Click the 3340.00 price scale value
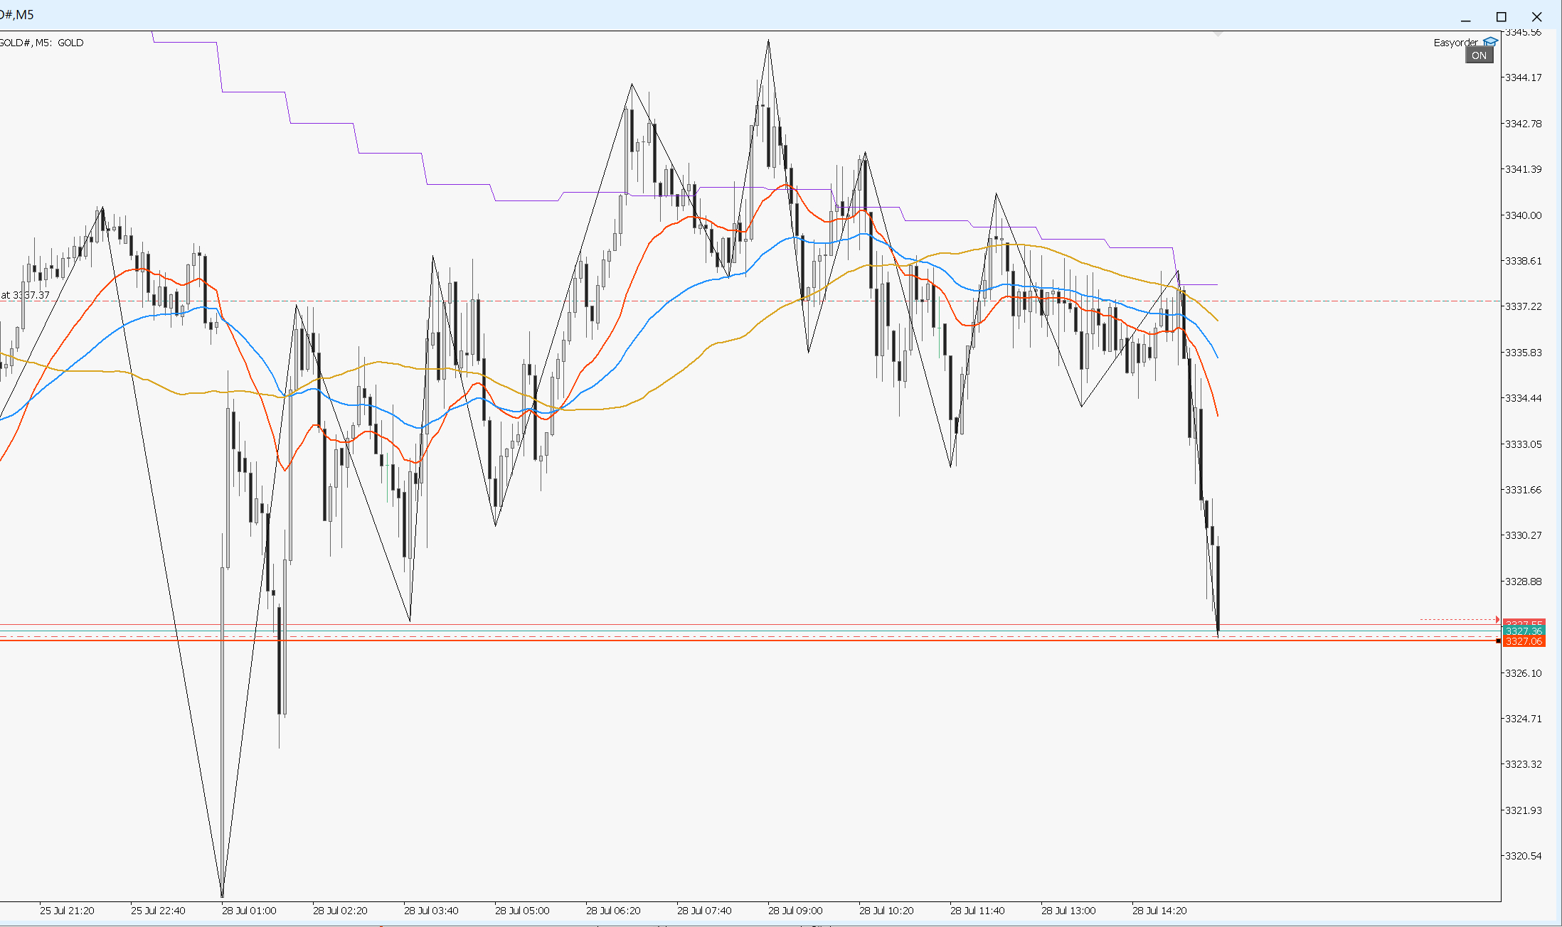The width and height of the screenshot is (1562, 927). pyautogui.click(x=1523, y=215)
